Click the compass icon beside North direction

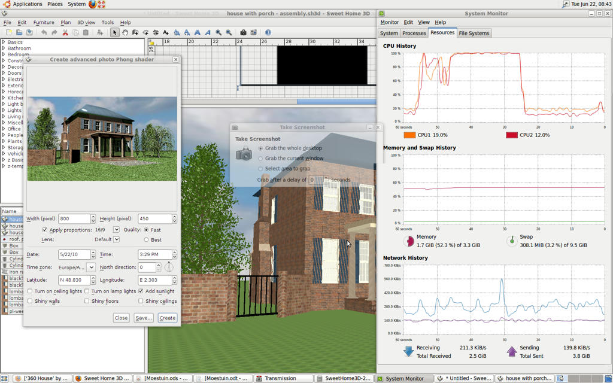click(168, 267)
